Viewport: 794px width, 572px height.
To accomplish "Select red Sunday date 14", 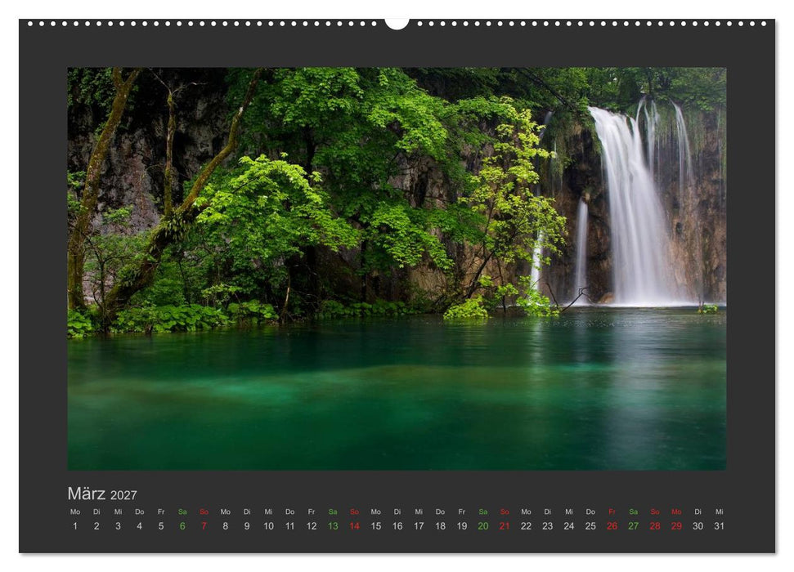I will click(354, 526).
